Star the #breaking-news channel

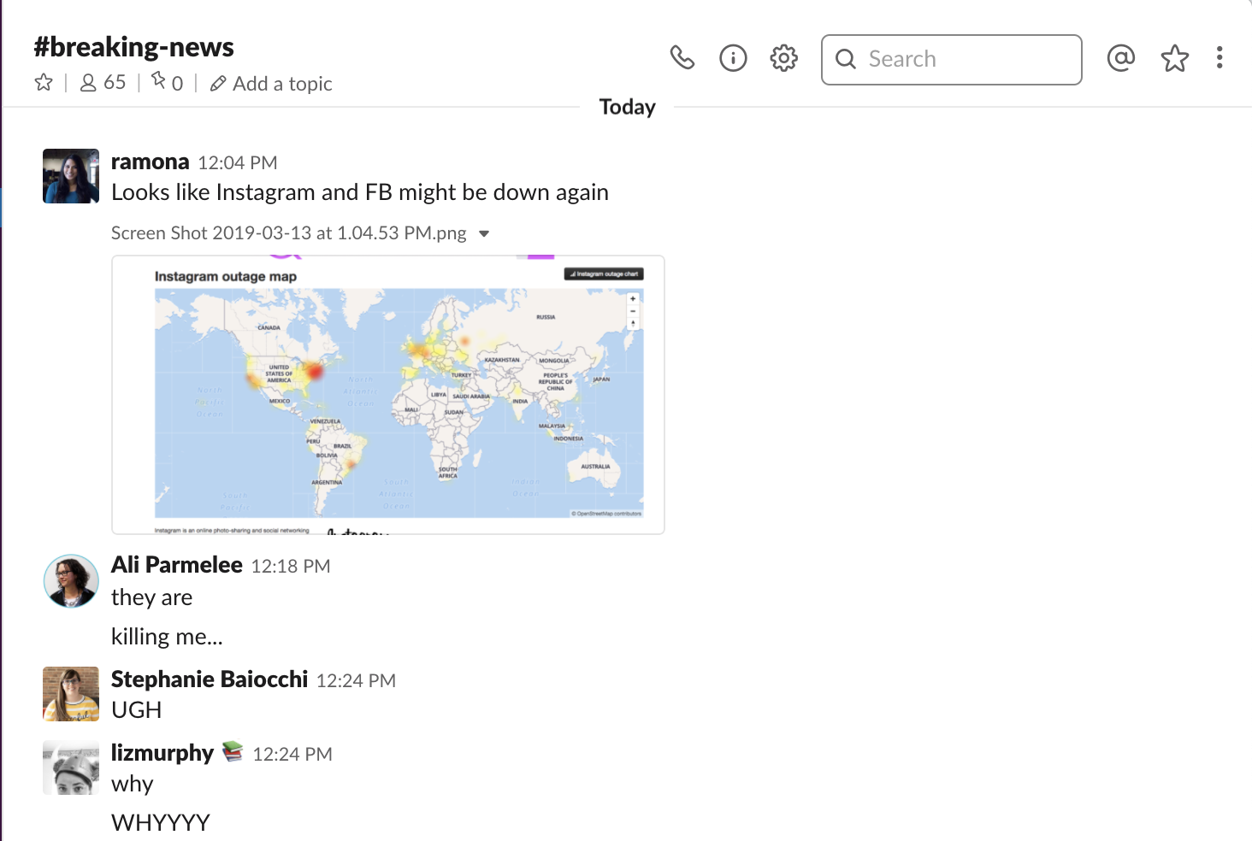pos(44,83)
